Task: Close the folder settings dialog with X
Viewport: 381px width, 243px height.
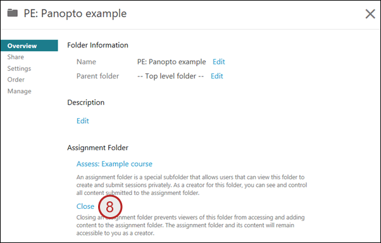Action: [370, 14]
